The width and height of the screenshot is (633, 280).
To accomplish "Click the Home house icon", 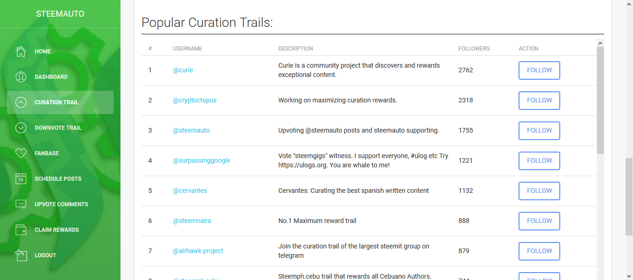I will coord(21,51).
